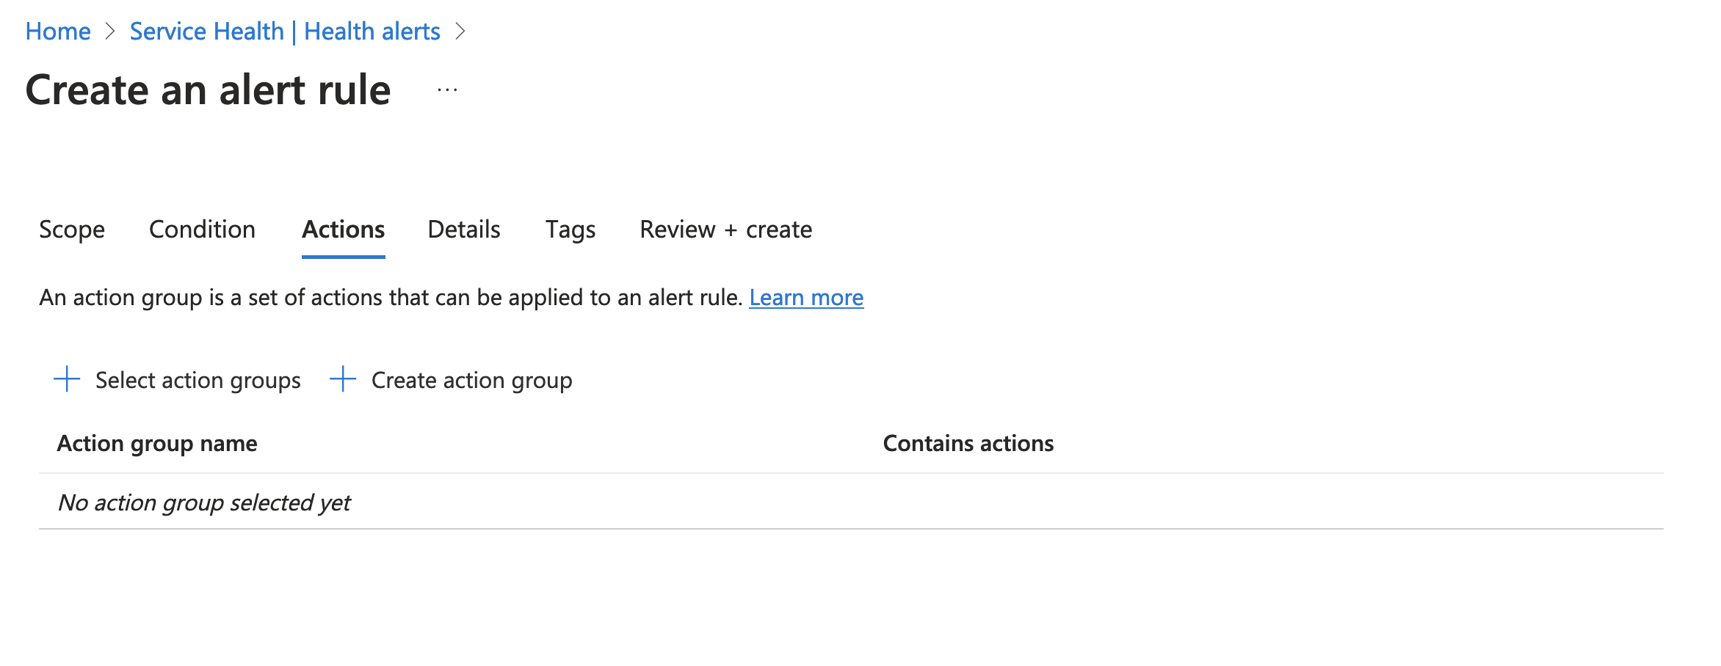Click the Action group name column header

click(158, 443)
